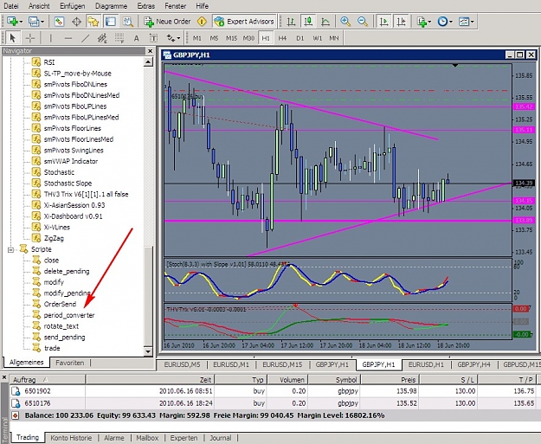This screenshot has width=541, height=444.
Task: Open the templates dropdown
Action: coord(466,22)
